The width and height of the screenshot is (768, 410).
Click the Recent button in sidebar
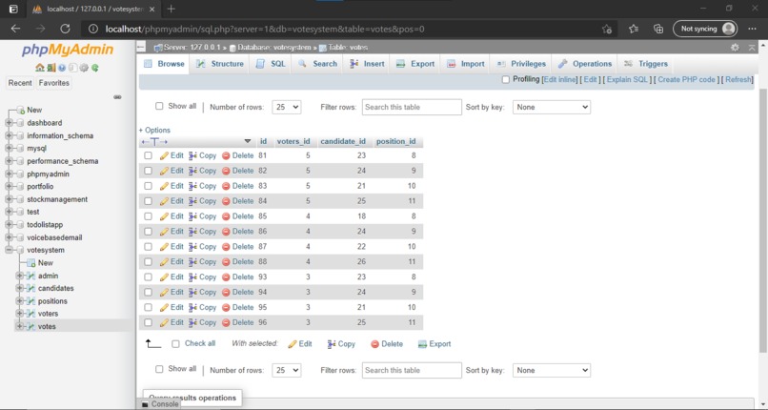pos(20,83)
